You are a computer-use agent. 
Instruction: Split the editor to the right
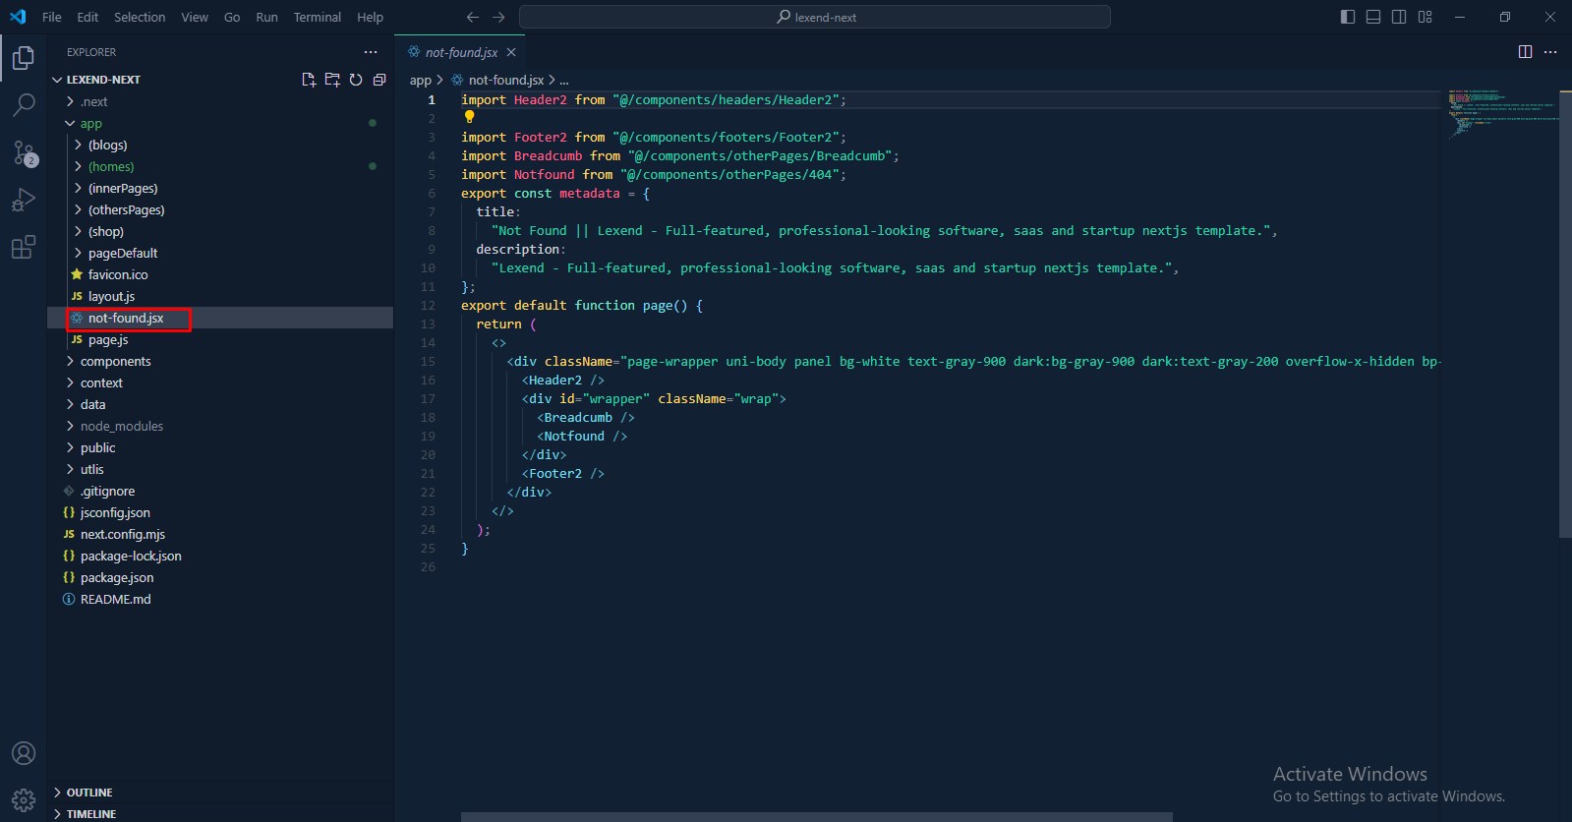(x=1525, y=52)
